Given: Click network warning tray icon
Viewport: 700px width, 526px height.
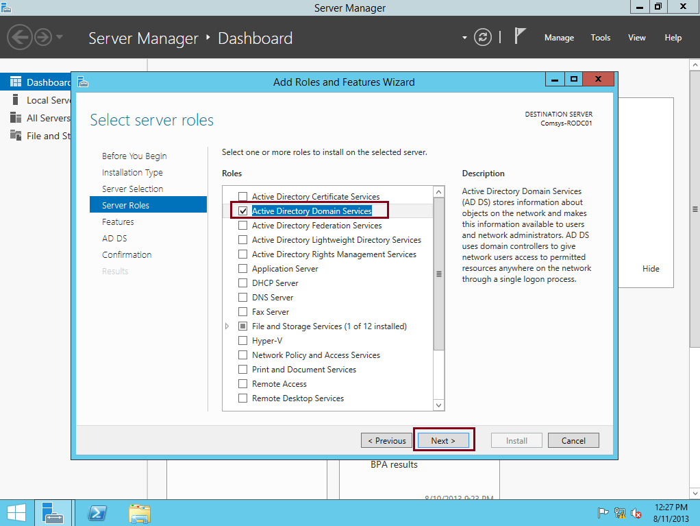Looking at the screenshot, I should [620, 513].
